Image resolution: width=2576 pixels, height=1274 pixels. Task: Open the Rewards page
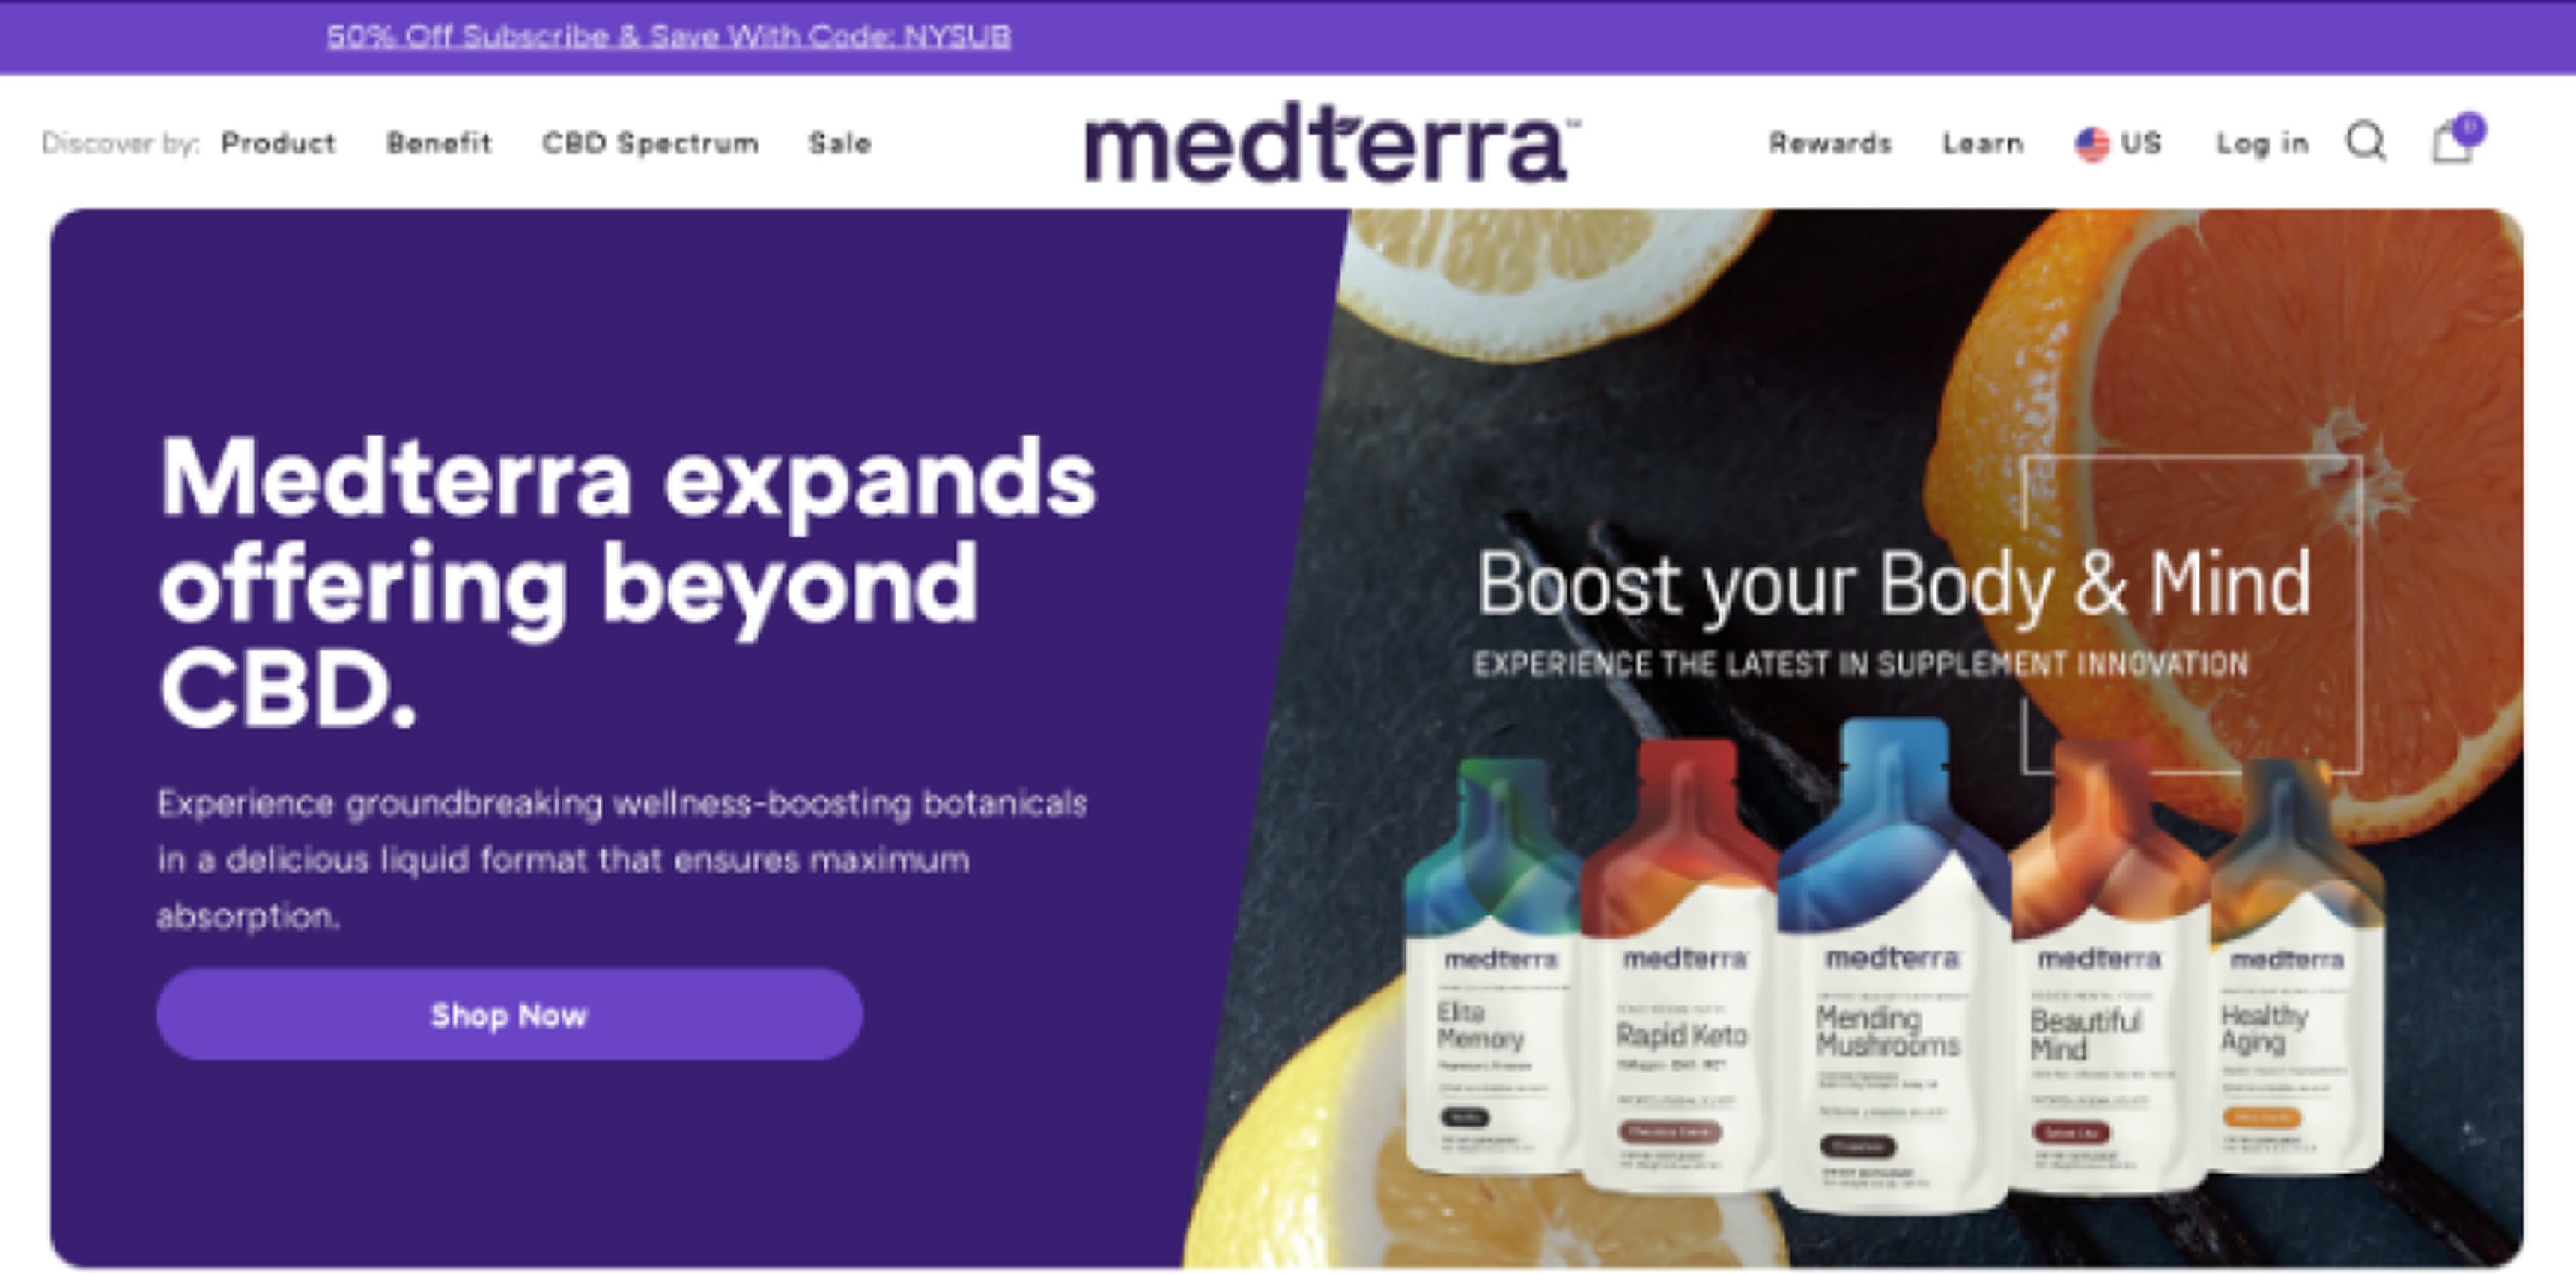1830,143
